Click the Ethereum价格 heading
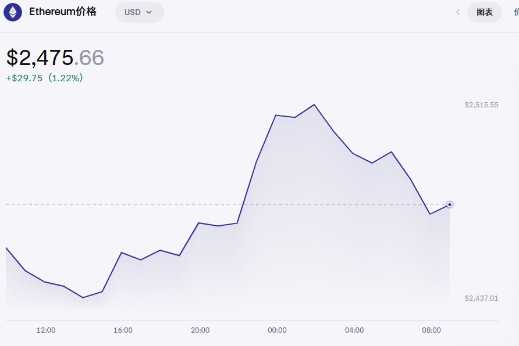This screenshot has height=346, width=519. (x=63, y=12)
